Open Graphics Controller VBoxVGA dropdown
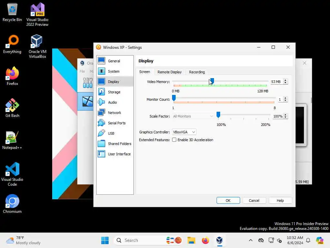Screen dimensions: 330x248 [x=184, y=132]
